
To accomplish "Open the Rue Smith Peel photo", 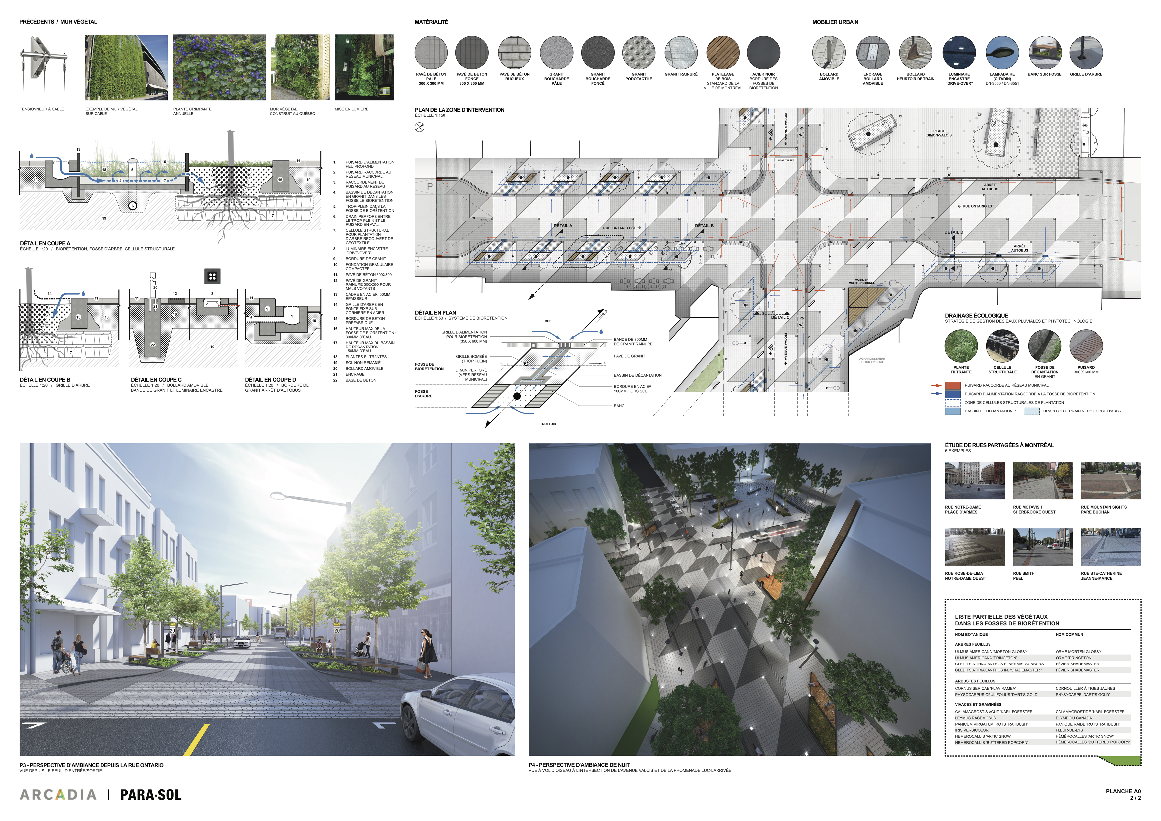I will click(x=1043, y=547).
